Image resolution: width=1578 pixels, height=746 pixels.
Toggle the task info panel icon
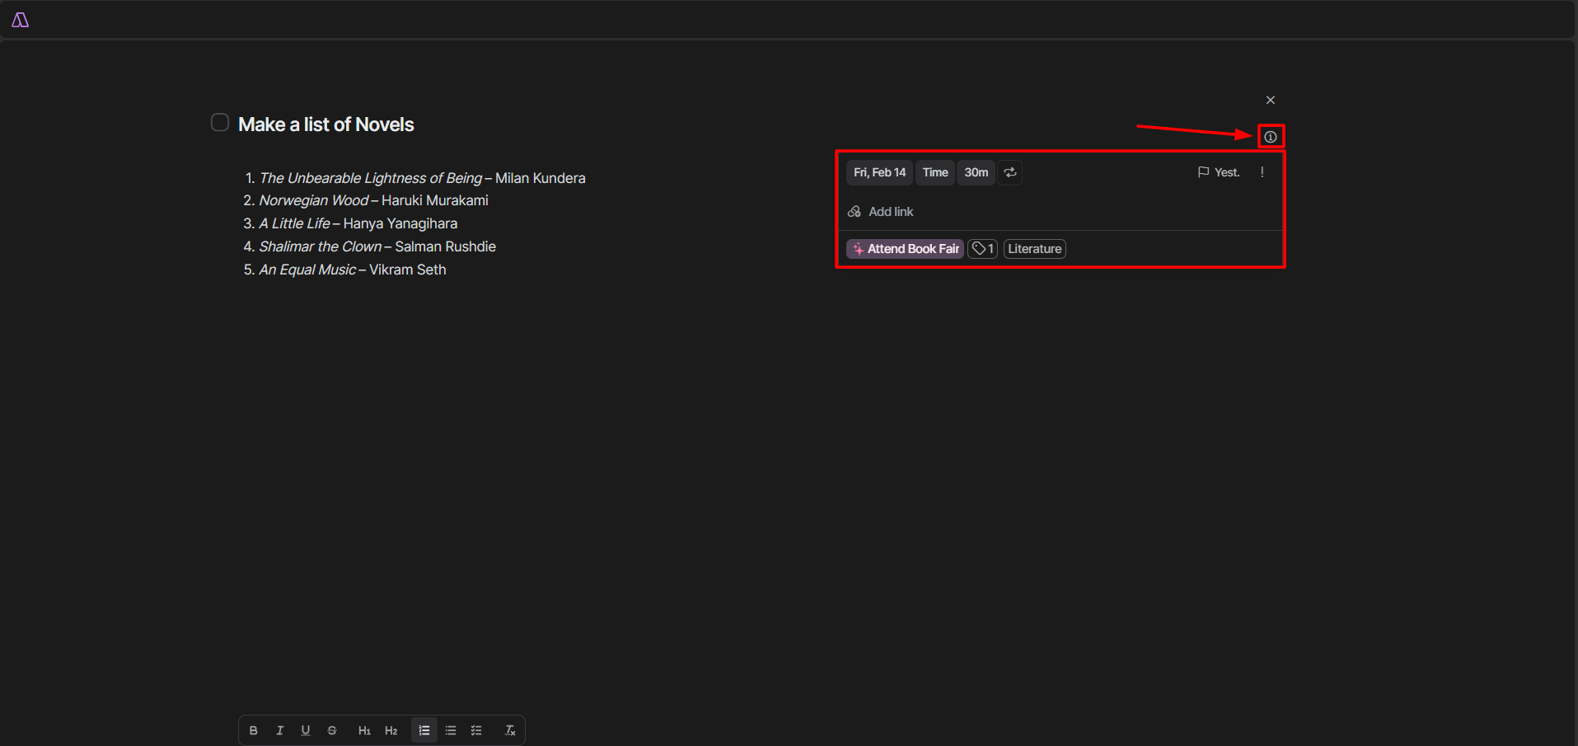[x=1271, y=137]
